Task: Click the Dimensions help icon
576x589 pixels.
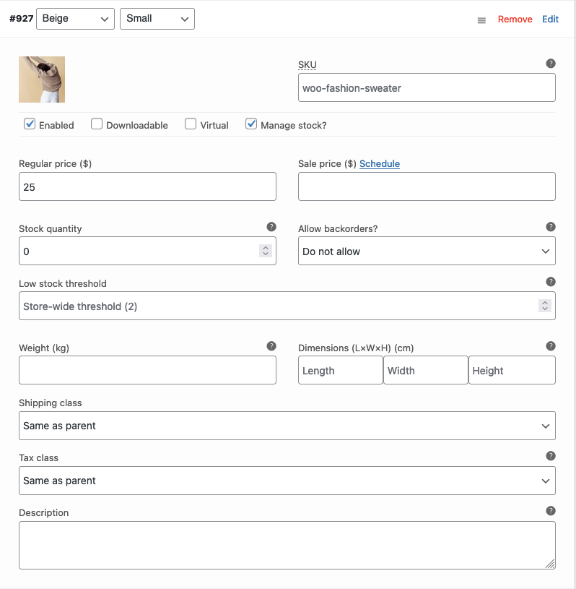Action: coord(551,346)
